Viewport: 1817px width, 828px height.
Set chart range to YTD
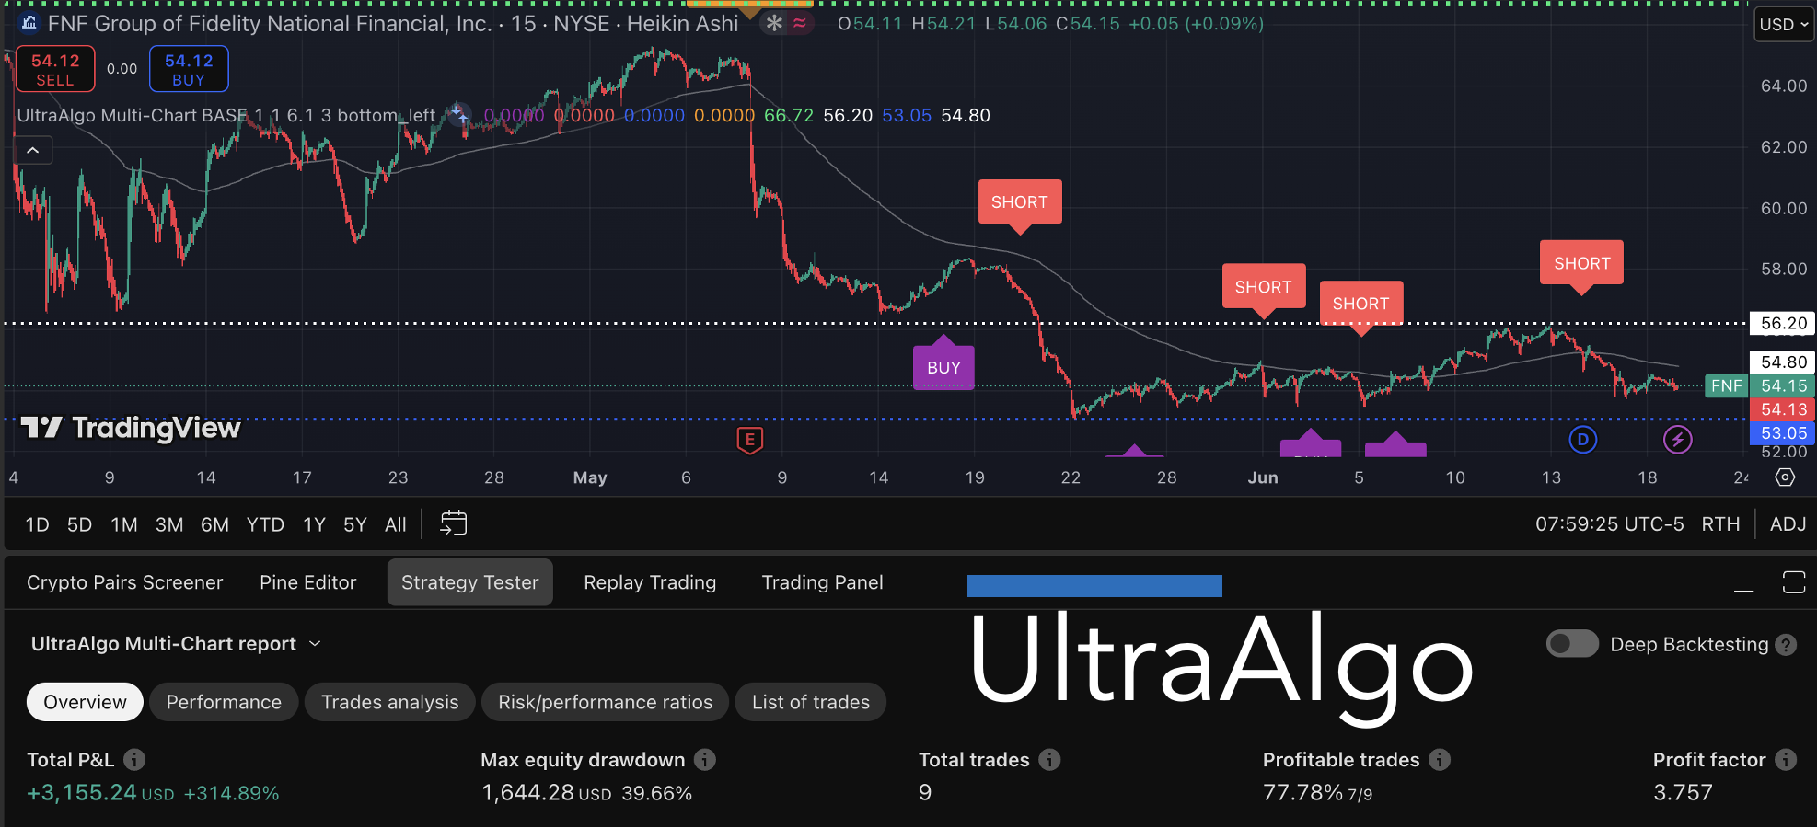(265, 524)
